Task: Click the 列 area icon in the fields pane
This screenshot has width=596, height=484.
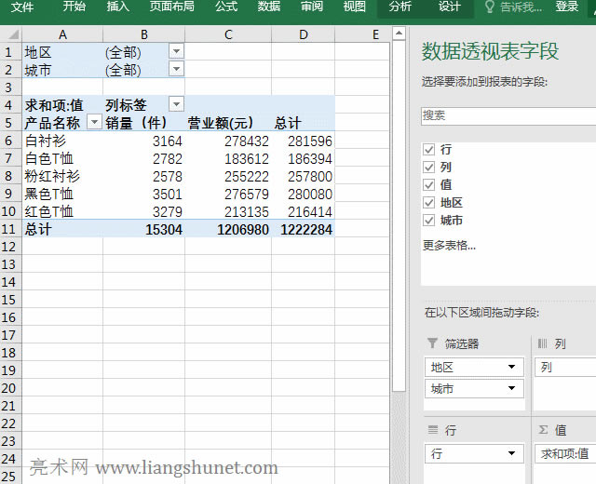Action: point(543,344)
